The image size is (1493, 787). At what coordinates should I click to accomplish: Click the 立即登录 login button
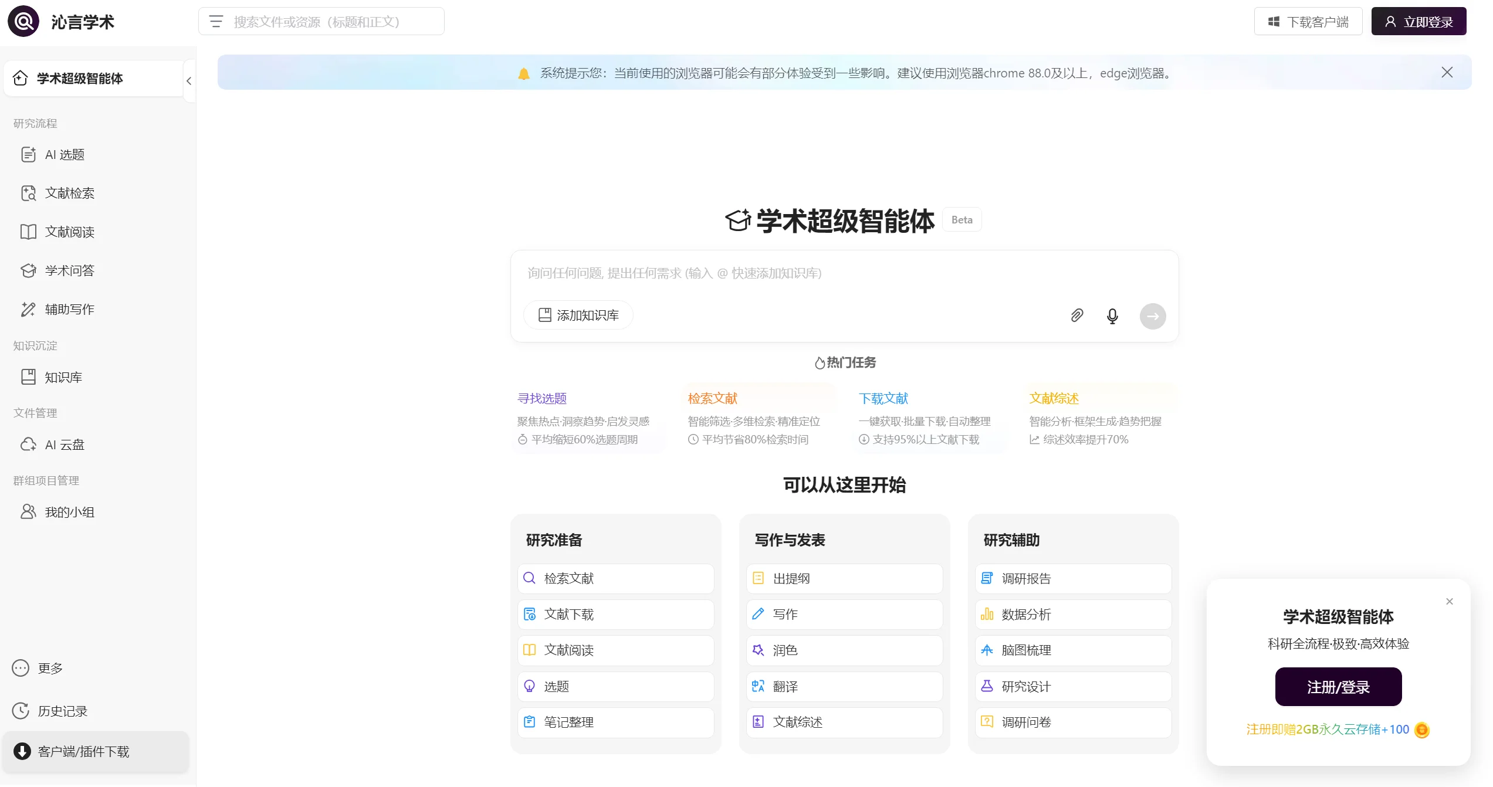[1418, 21]
